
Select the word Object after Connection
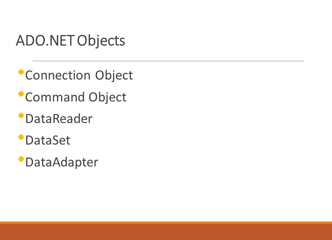point(114,76)
